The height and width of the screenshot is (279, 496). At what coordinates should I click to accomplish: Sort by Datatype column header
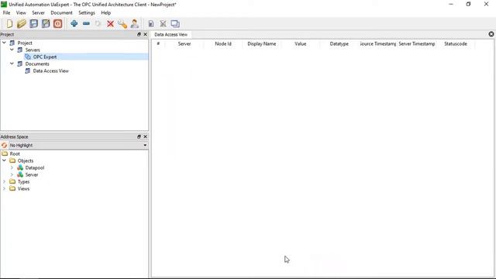pyautogui.click(x=339, y=43)
